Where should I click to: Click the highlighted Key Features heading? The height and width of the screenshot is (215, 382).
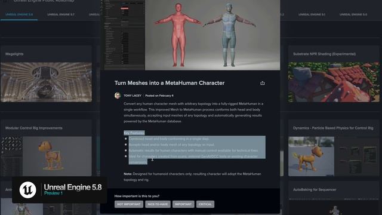coord(134,133)
